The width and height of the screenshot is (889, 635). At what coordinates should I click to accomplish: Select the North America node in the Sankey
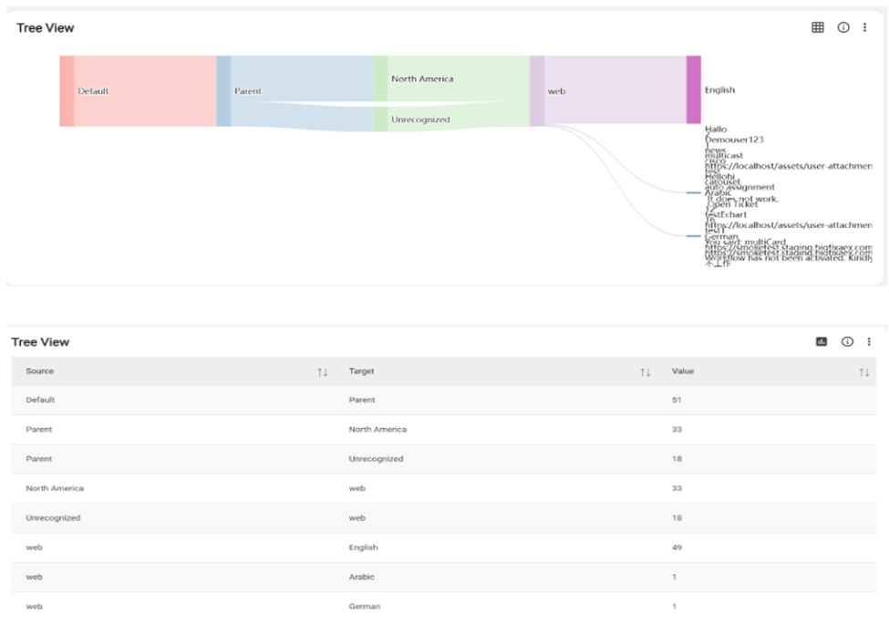pyautogui.click(x=380, y=78)
